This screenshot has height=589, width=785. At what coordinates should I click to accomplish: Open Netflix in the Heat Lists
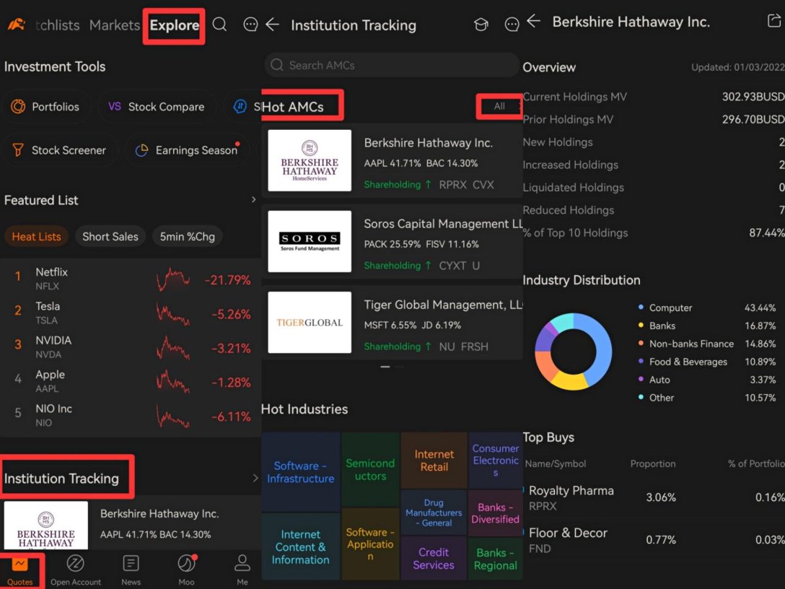click(131, 279)
